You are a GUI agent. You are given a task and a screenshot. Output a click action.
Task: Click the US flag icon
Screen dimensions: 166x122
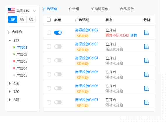tap(12, 11)
